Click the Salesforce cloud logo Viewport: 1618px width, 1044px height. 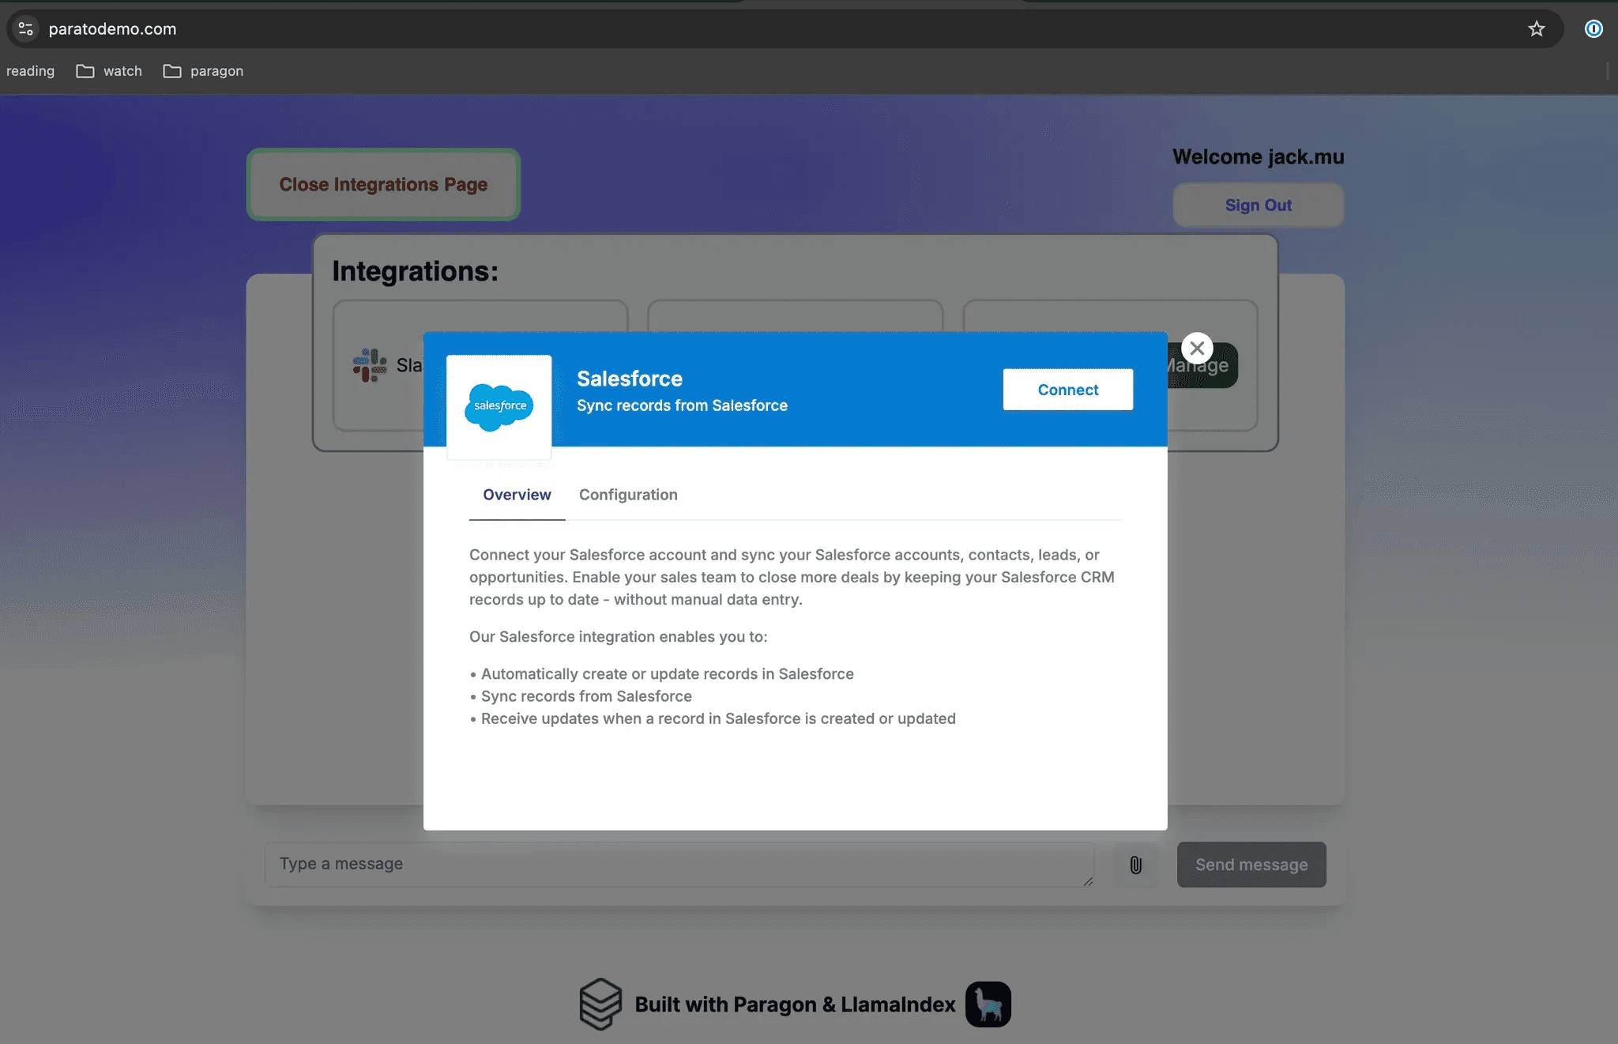coord(499,406)
